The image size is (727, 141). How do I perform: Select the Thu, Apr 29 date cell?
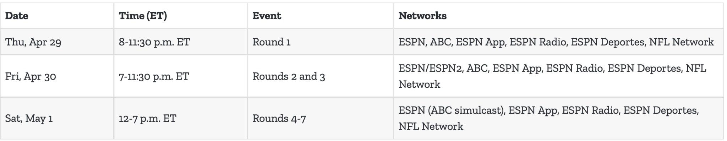click(x=57, y=42)
